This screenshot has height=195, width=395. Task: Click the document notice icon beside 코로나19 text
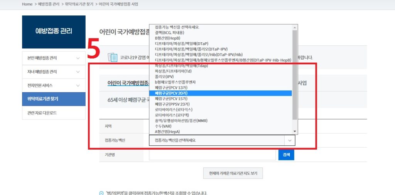coord(113,58)
